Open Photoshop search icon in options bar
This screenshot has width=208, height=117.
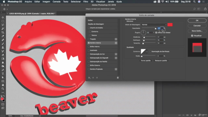point(194,9)
